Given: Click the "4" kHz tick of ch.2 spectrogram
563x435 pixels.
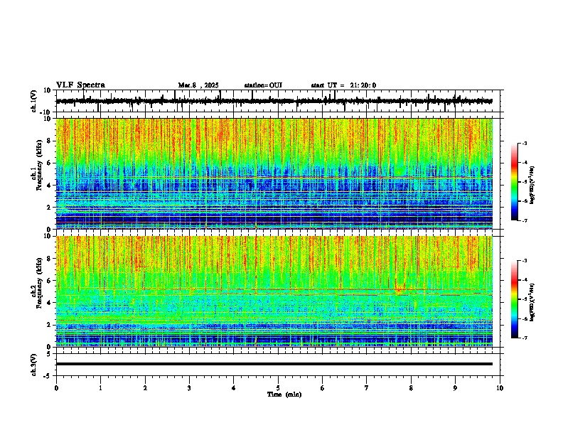Looking at the screenshot, I should 50,303.
